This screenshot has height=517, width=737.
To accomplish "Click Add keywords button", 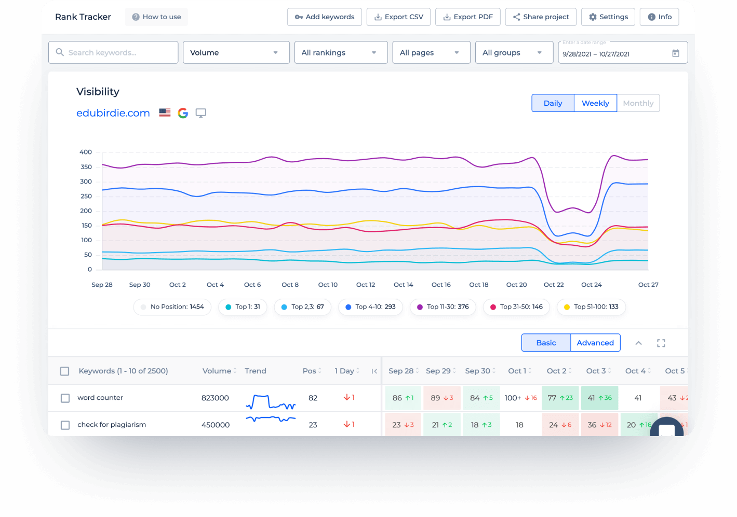I will (x=325, y=17).
